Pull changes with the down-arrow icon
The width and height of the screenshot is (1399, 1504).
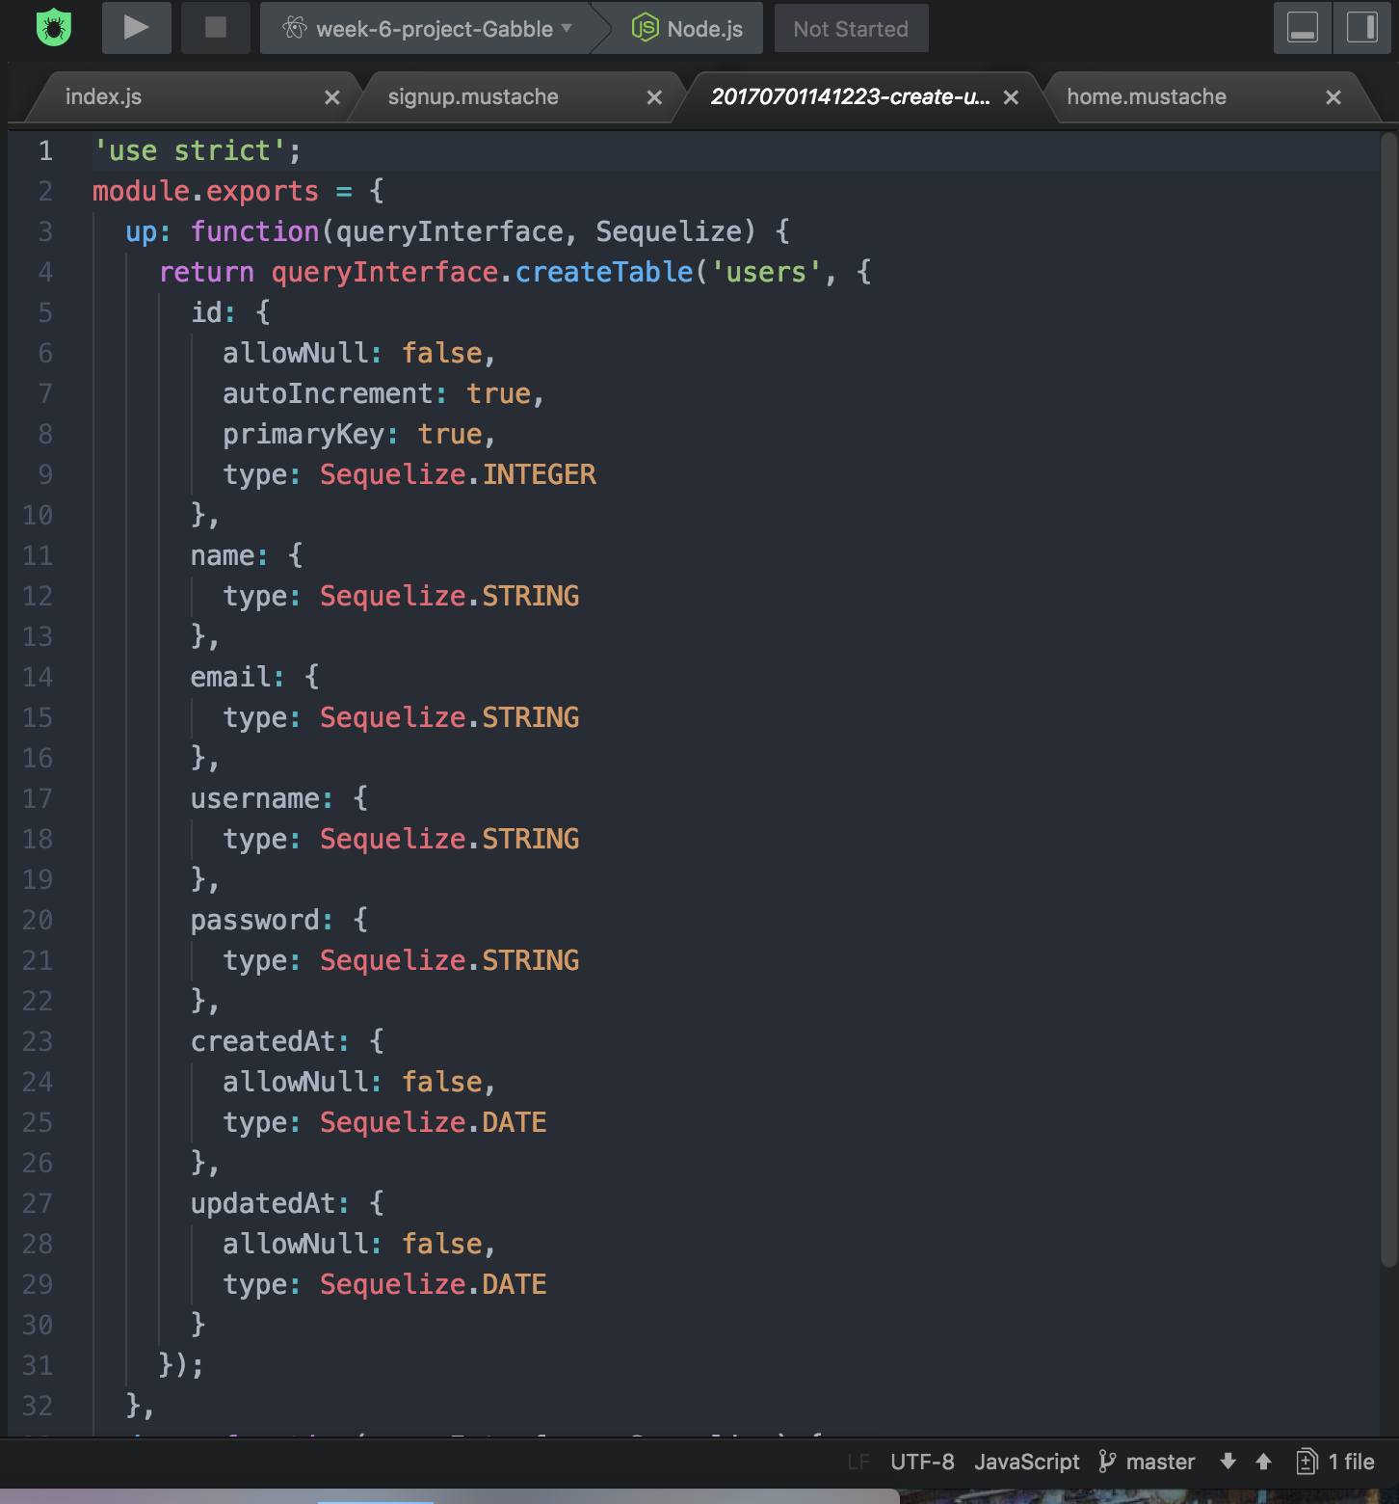tap(1227, 1462)
